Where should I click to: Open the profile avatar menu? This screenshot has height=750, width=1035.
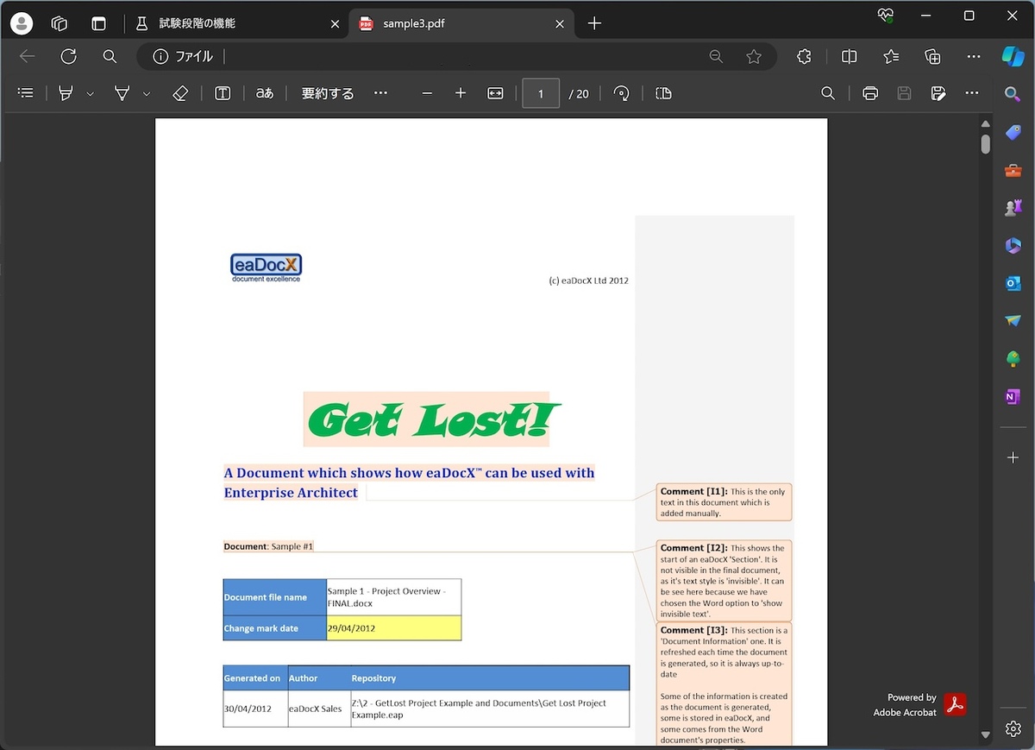(21, 23)
